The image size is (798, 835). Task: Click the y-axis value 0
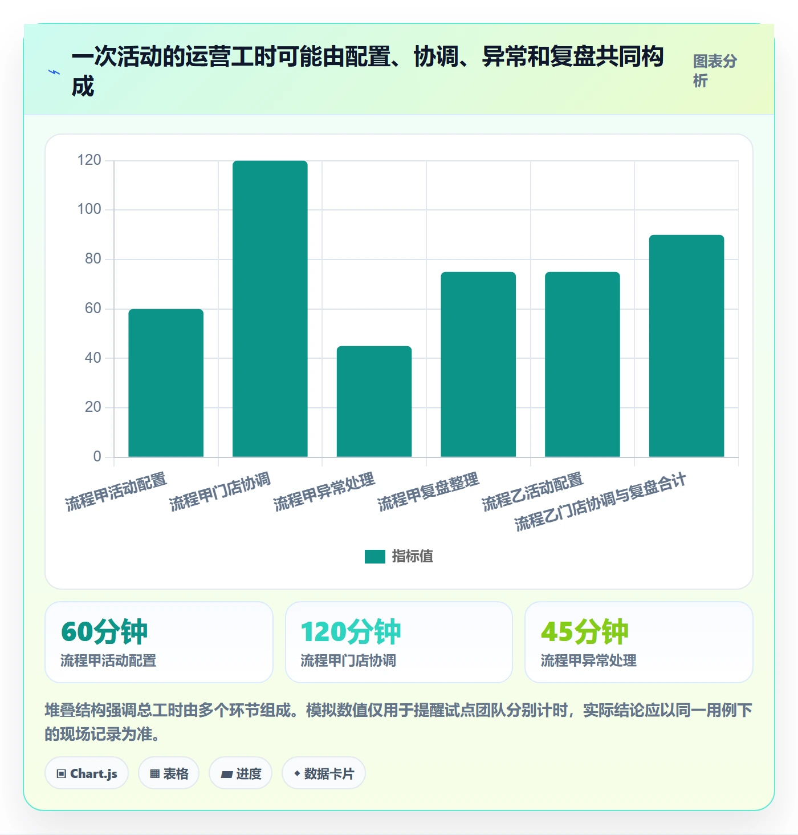point(97,456)
